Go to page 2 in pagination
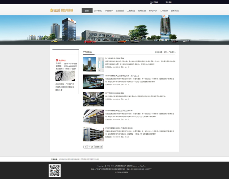 tap(85, 147)
